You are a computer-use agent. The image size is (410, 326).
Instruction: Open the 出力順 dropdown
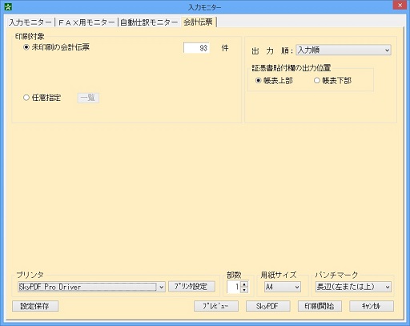344,50
